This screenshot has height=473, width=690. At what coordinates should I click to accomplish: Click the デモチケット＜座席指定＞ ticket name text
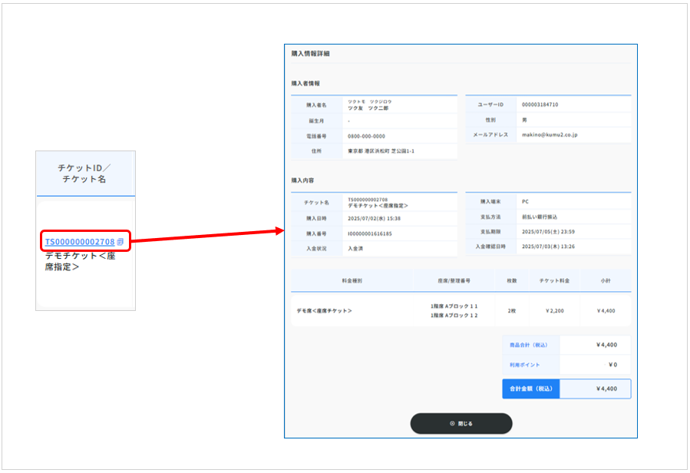pos(80,261)
